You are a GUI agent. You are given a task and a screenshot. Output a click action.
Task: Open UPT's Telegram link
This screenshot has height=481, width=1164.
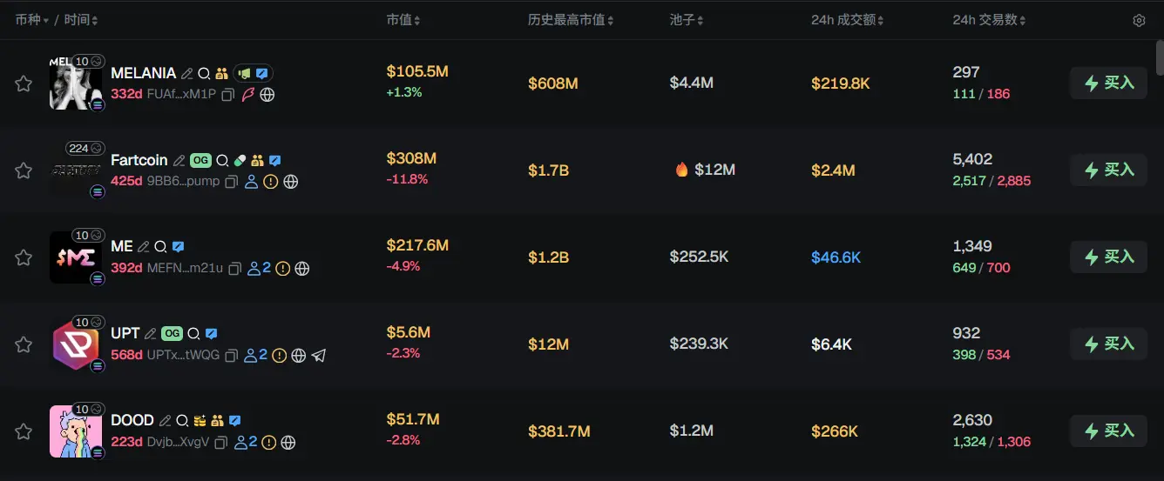pyautogui.click(x=319, y=356)
